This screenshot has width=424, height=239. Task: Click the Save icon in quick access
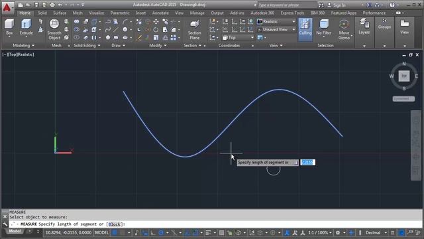pos(36,5)
